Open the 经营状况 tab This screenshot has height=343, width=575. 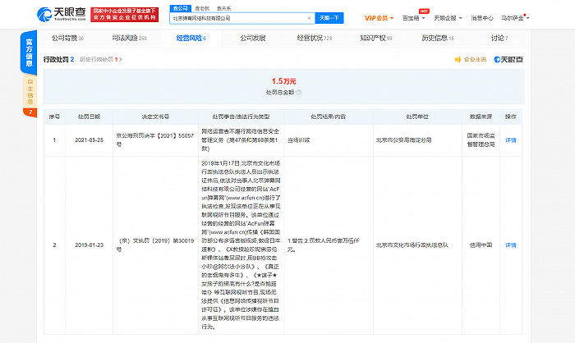(315, 38)
